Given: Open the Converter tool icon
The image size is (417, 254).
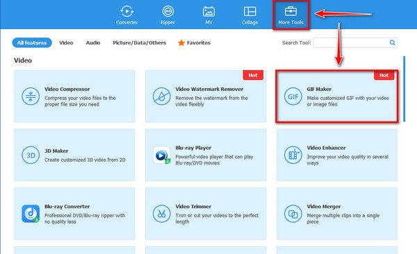Looking at the screenshot, I should tap(126, 11).
